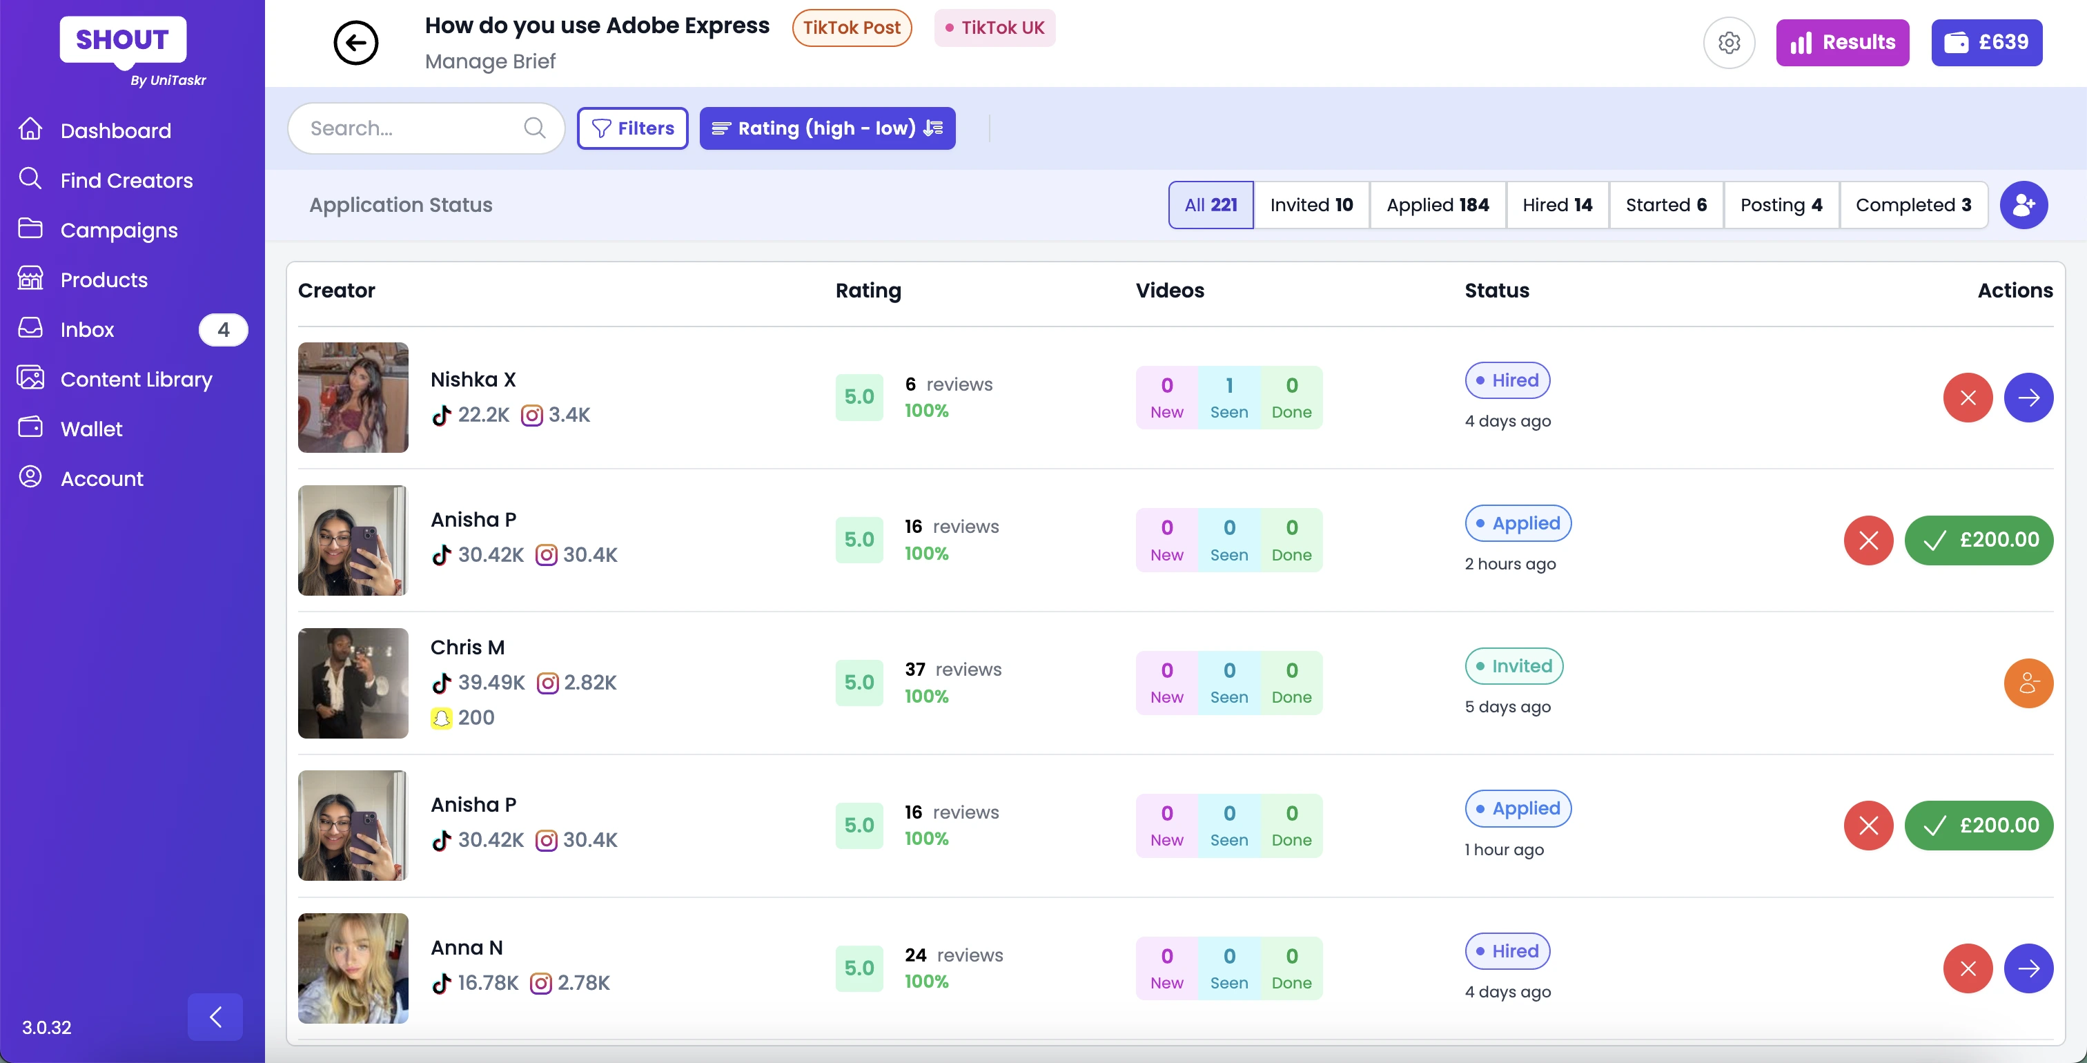Image resolution: width=2087 pixels, height=1063 pixels.
Task: Click the Results button
Action: coord(1842,42)
